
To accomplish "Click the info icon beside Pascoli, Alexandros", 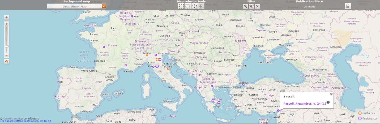I will coord(328,102).
